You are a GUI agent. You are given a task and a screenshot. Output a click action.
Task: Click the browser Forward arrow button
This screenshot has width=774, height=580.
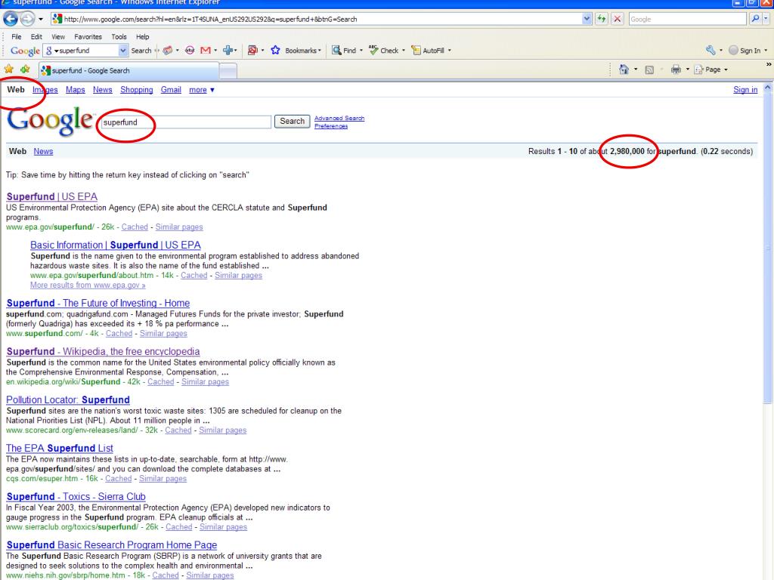pos(28,19)
